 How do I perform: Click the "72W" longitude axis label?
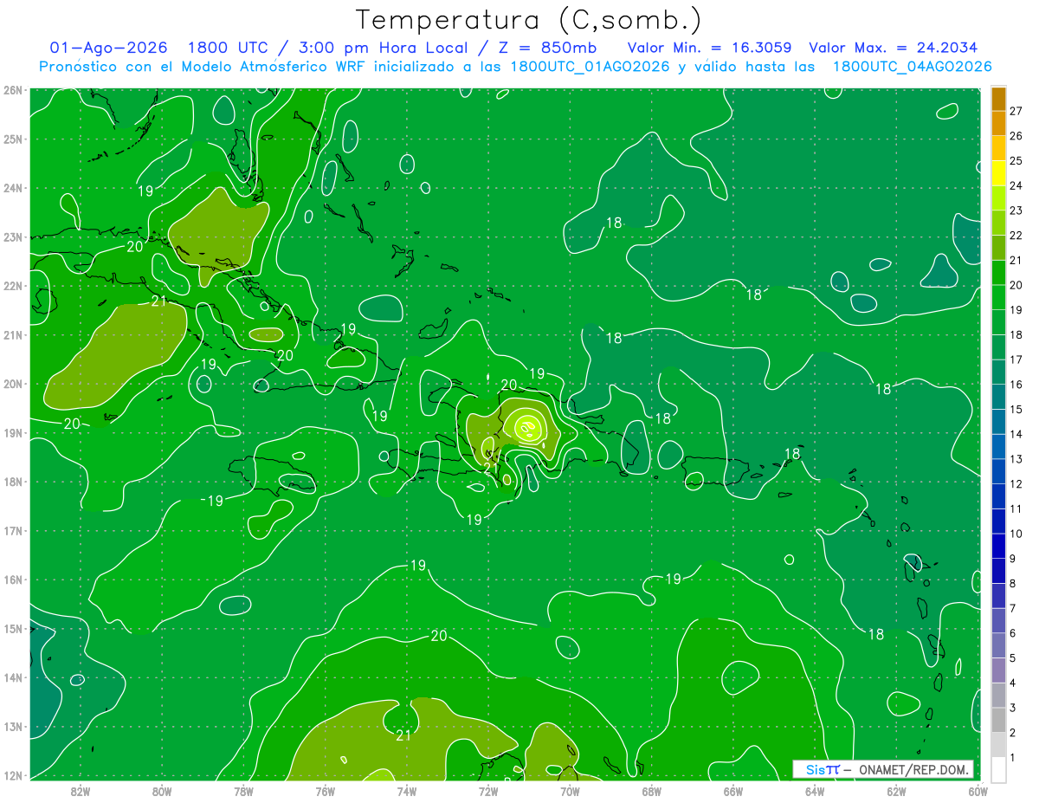tap(488, 791)
